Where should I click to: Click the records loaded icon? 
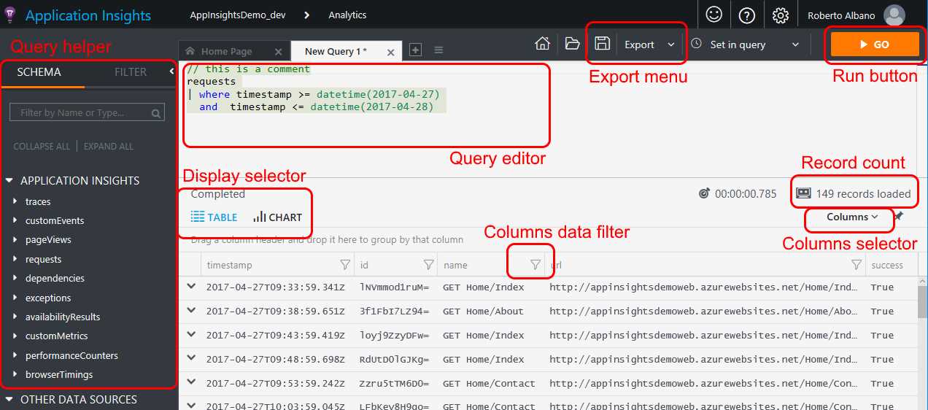pos(803,193)
